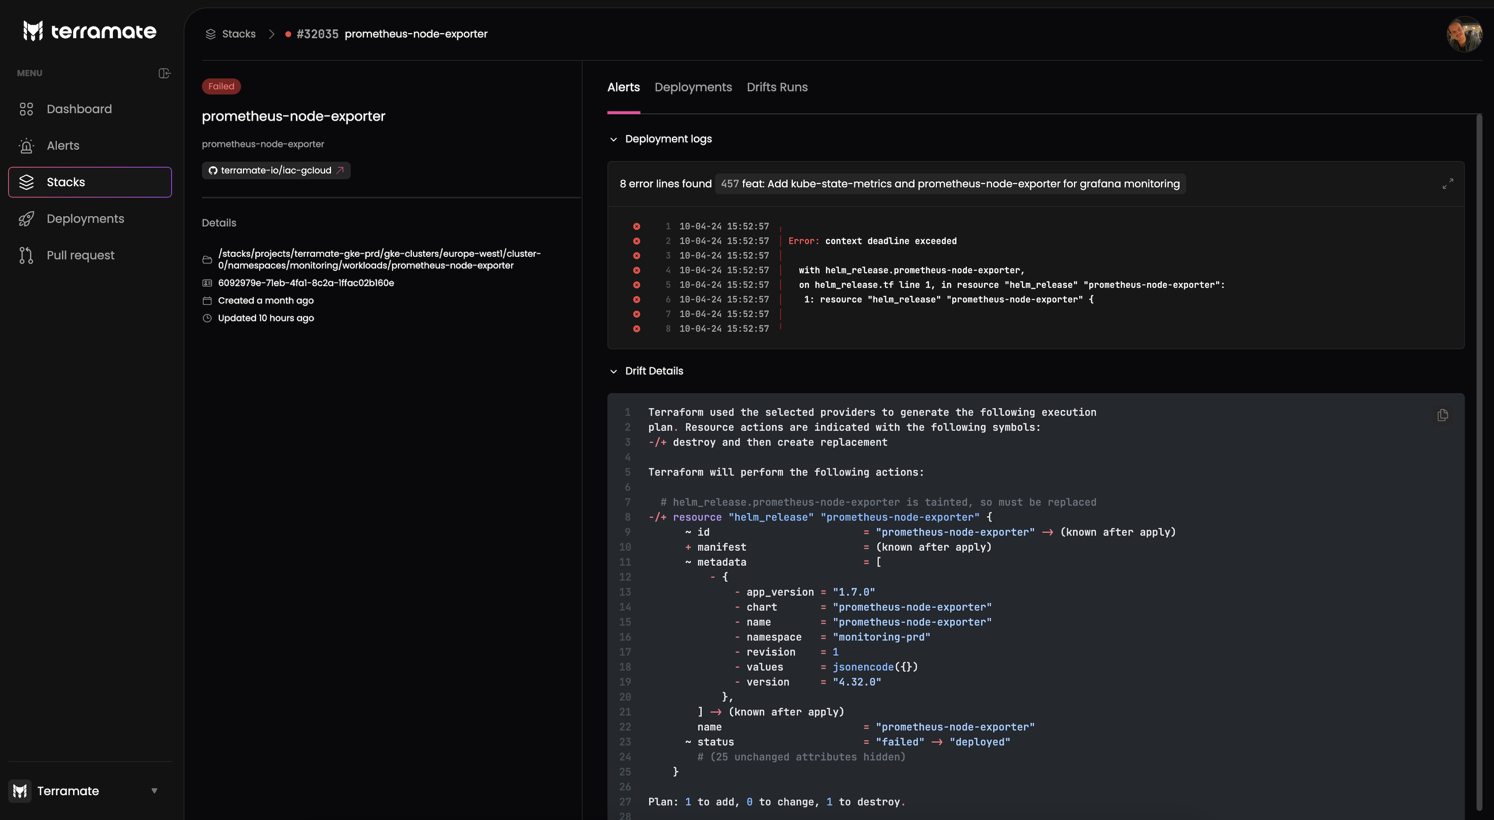
Task: Open the Alerts page from sidebar
Action: point(63,146)
